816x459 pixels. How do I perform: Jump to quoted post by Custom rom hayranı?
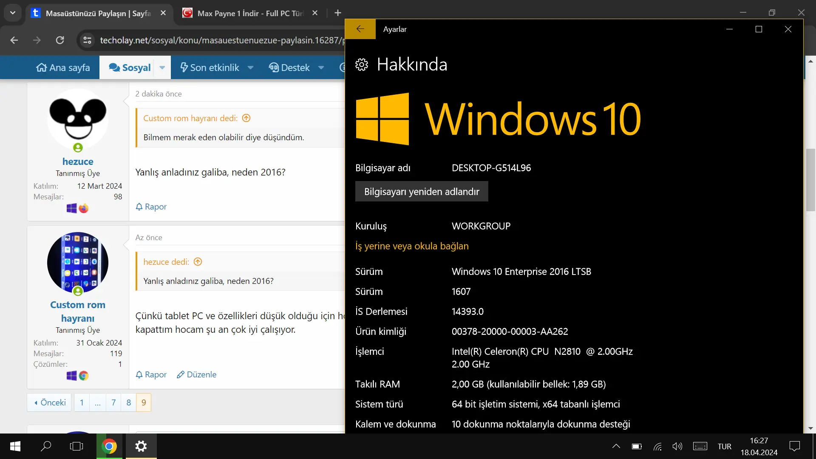246,118
